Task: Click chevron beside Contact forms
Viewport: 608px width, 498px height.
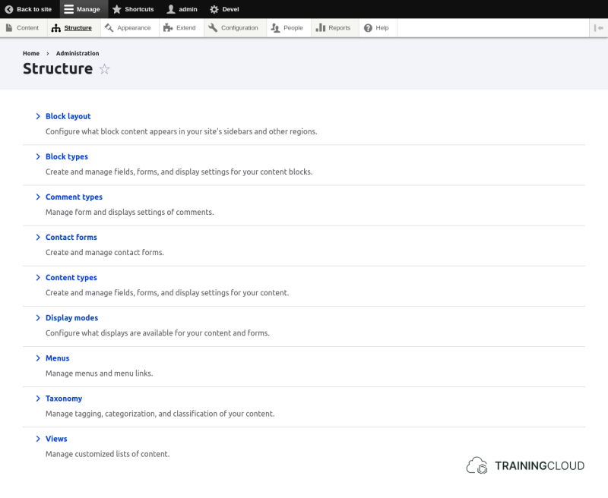Action: click(x=38, y=237)
